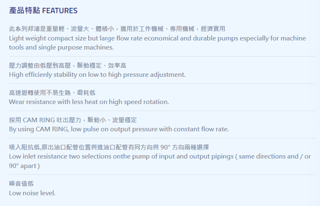Click the 'Light weight compact size' paragraph
Image resolution: width=320 pixels, height=206 pixels.
coord(158,43)
